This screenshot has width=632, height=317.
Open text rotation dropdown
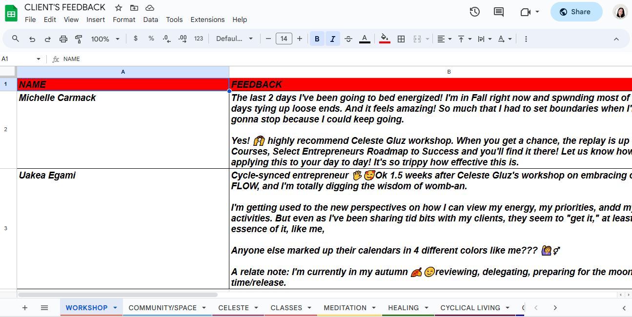[504, 39]
